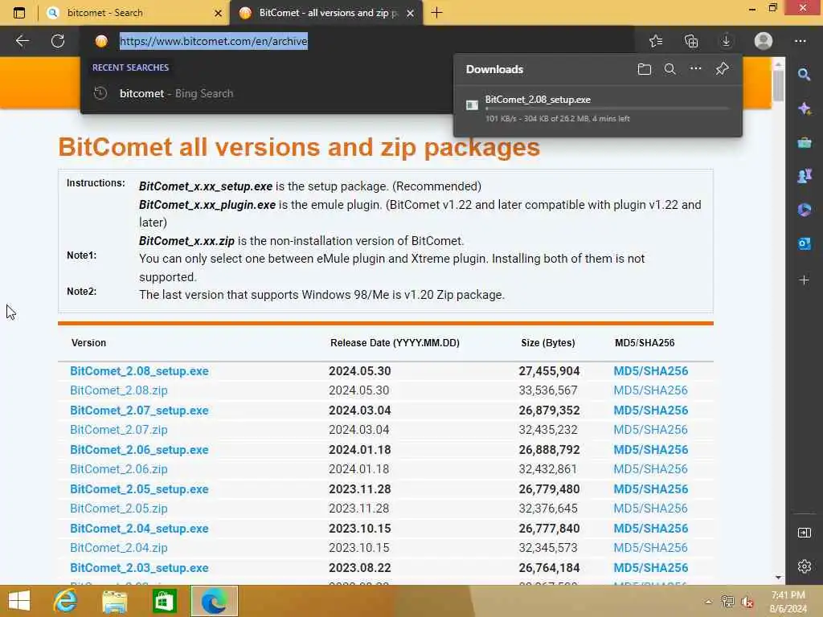Pin the Downloads panel

(723, 69)
